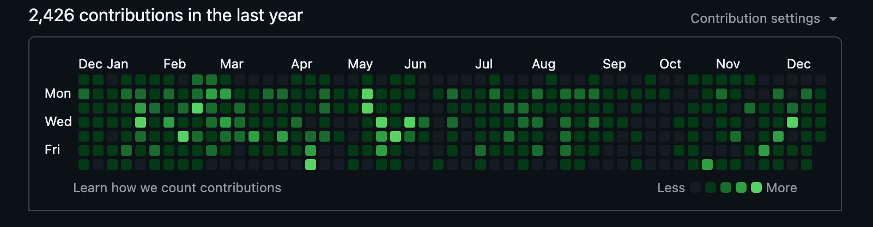
Task: Click the second legend swatch, darkest green
Action: pos(711,187)
